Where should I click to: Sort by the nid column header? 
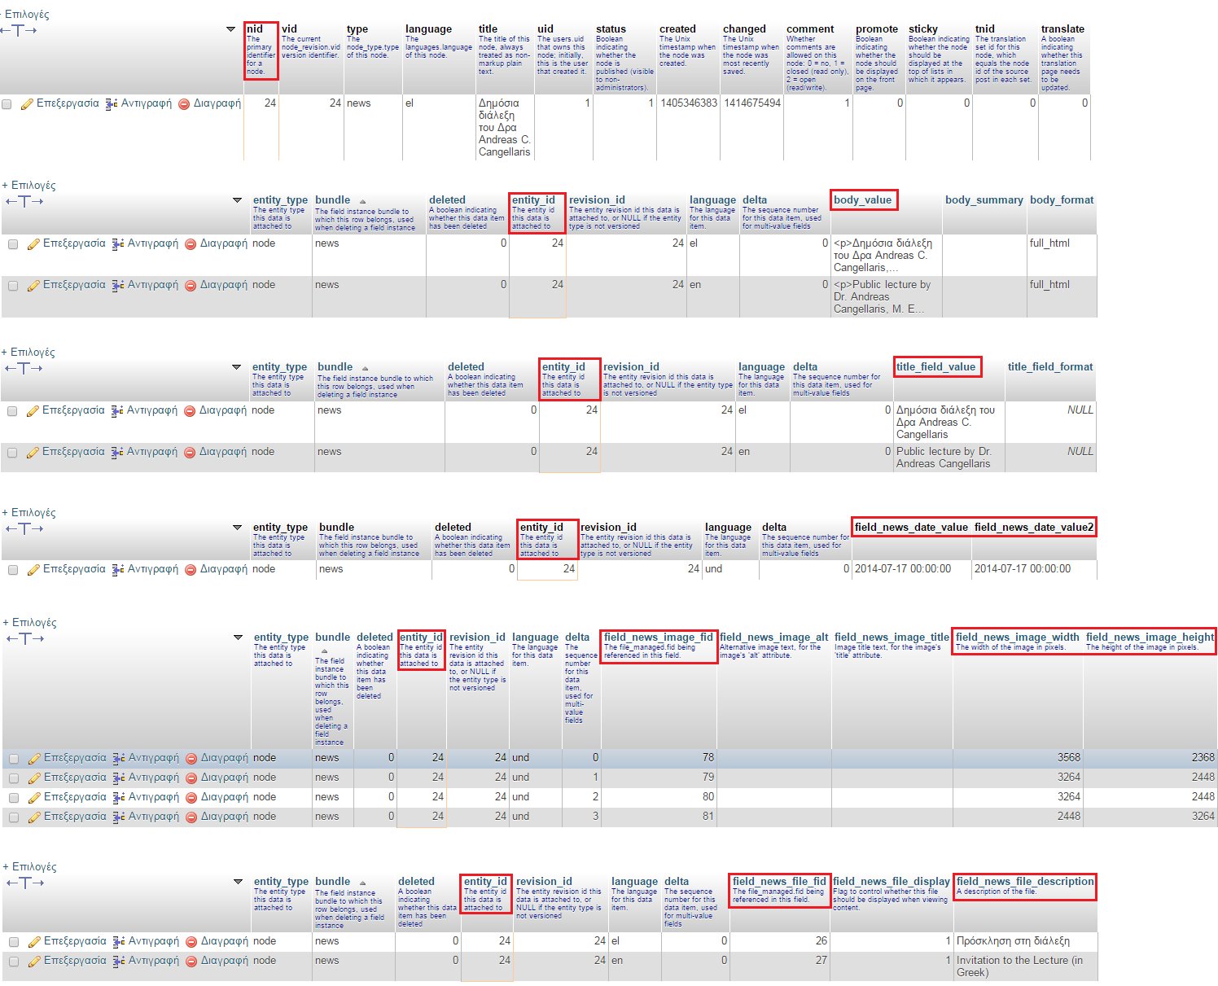click(x=255, y=28)
